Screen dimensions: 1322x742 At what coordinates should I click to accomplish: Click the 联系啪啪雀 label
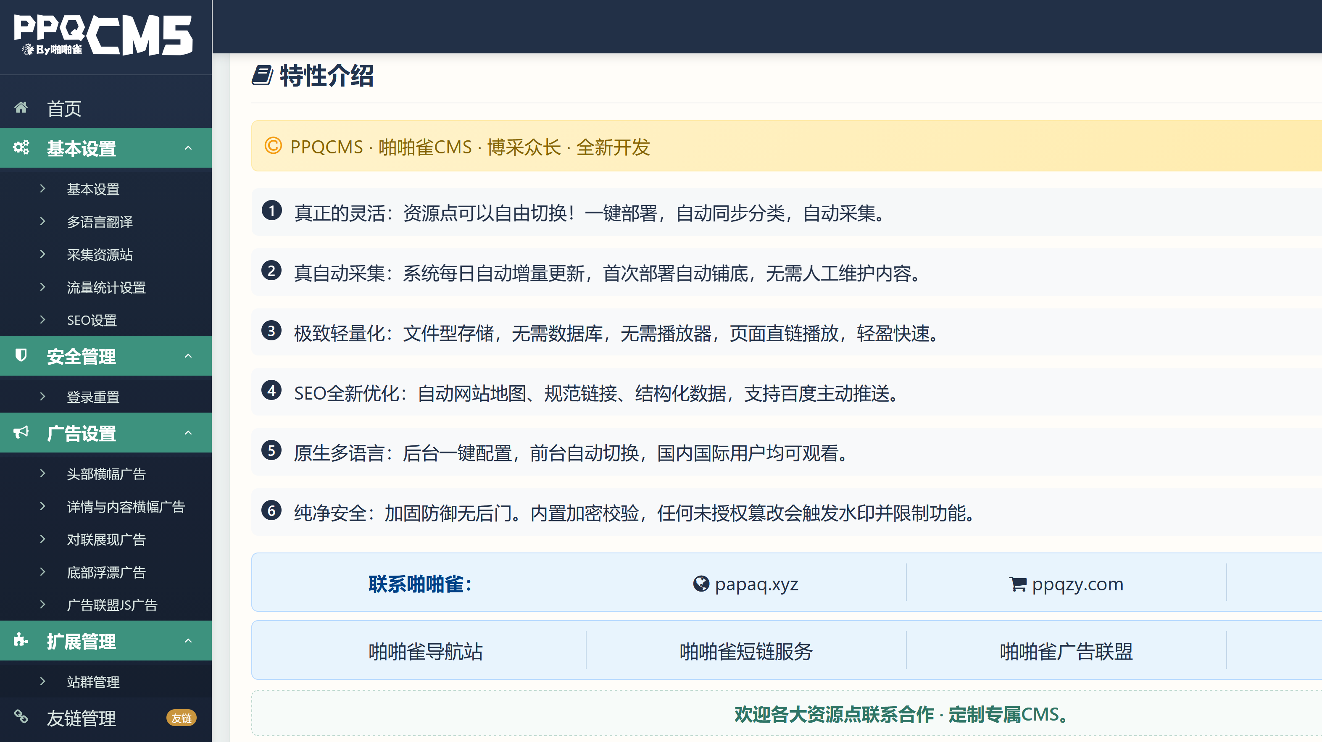point(420,584)
